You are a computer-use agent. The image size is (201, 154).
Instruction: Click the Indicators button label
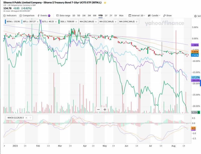[x=12, y=15]
